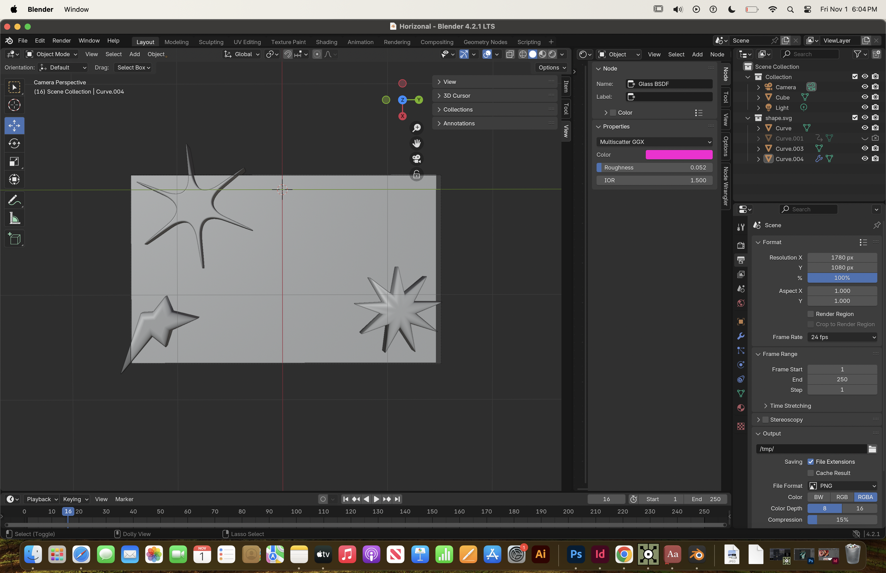Open the Render menu
The height and width of the screenshot is (573, 886).
[61, 40]
